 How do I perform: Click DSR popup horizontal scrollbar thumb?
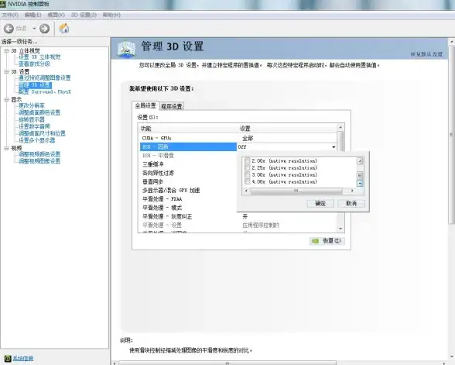(x=296, y=191)
